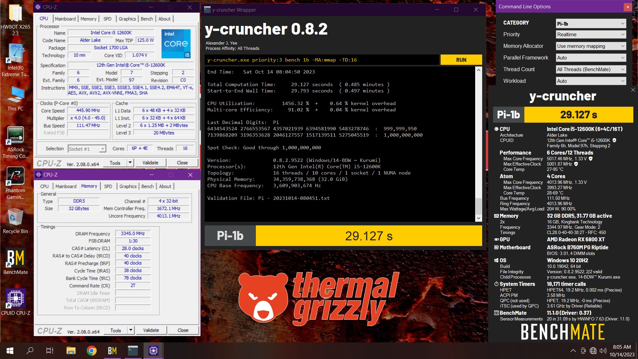Select CPU tab in bottom CPU-Z window
This screenshot has width=638, height=359.
tap(45, 186)
